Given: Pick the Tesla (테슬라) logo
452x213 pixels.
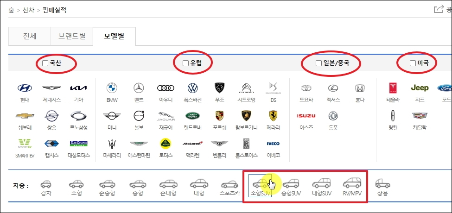Looking at the screenshot, I should (393, 88).
